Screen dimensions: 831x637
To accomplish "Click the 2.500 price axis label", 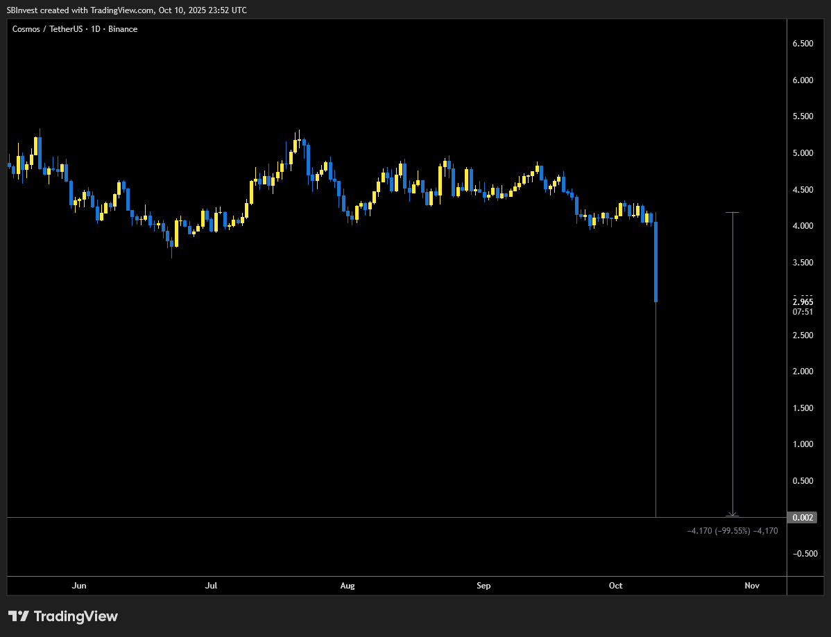I will coord(803,335).
